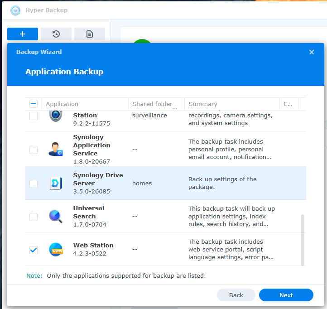Click the Synology Application Service icon
This screenshot has width=327, height=309.
[56, 149]
